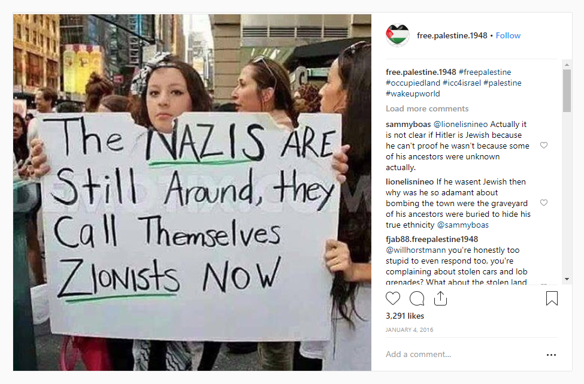The width and height of the screenshot is (584, 384).
Task: Like the sammyboas comment with its heart
Action: coord(544,145)
